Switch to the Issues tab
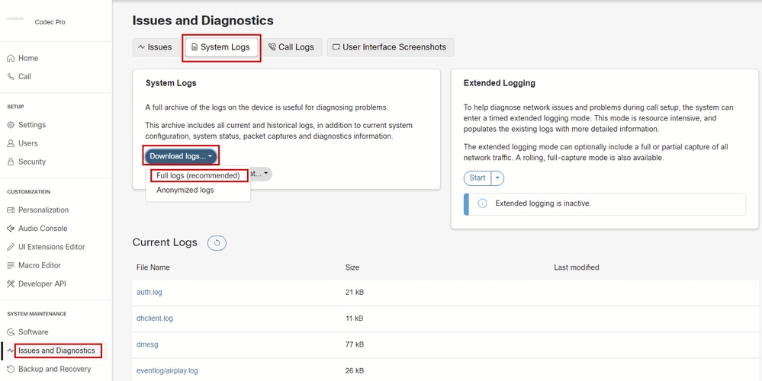 tap(155, 47)
